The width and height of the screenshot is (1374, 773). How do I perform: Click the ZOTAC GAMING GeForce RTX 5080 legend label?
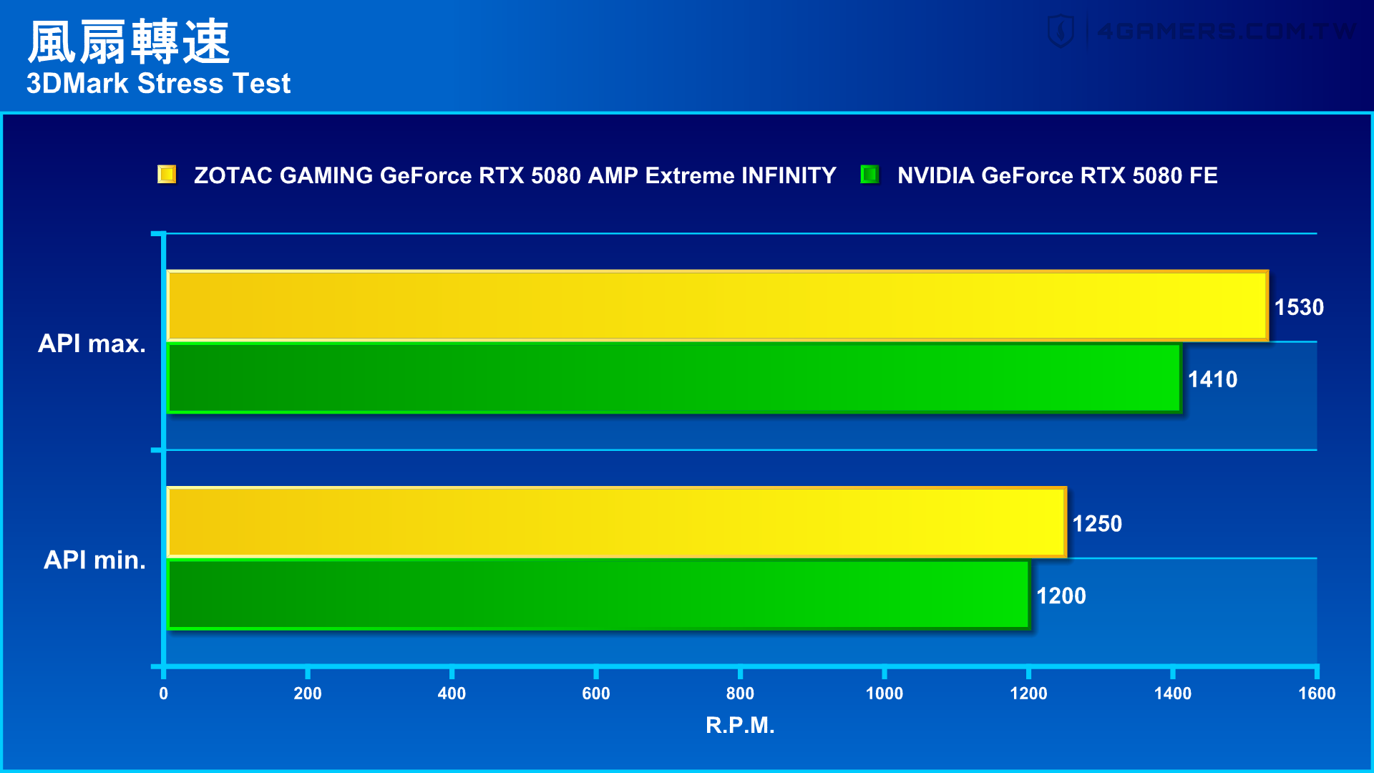(515, 175)
